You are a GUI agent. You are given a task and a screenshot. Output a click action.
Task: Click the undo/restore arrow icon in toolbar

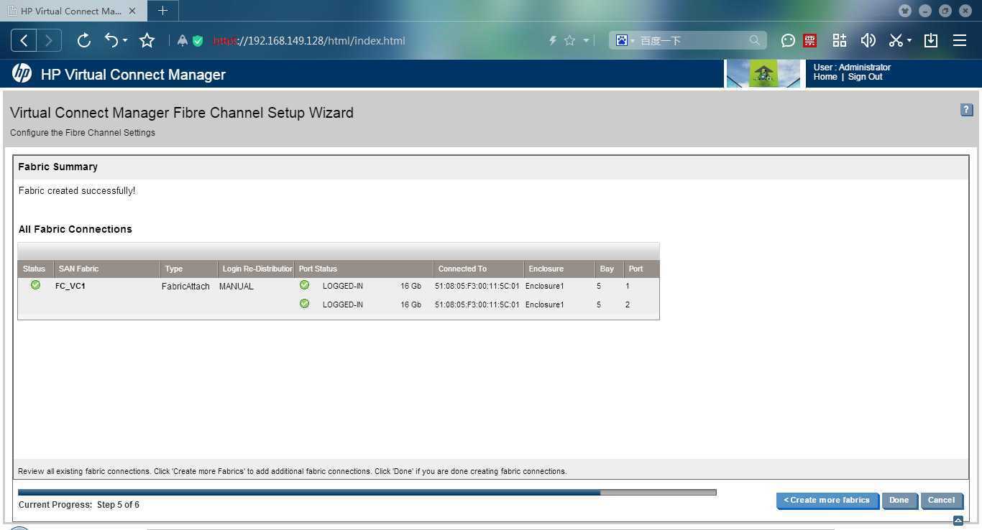pos(111,40)
